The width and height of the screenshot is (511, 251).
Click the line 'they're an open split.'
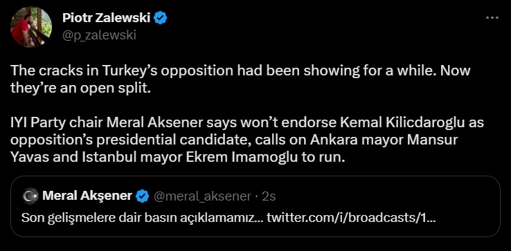click(81, 89)
